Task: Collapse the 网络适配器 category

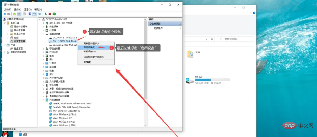Action: [43, 100]
